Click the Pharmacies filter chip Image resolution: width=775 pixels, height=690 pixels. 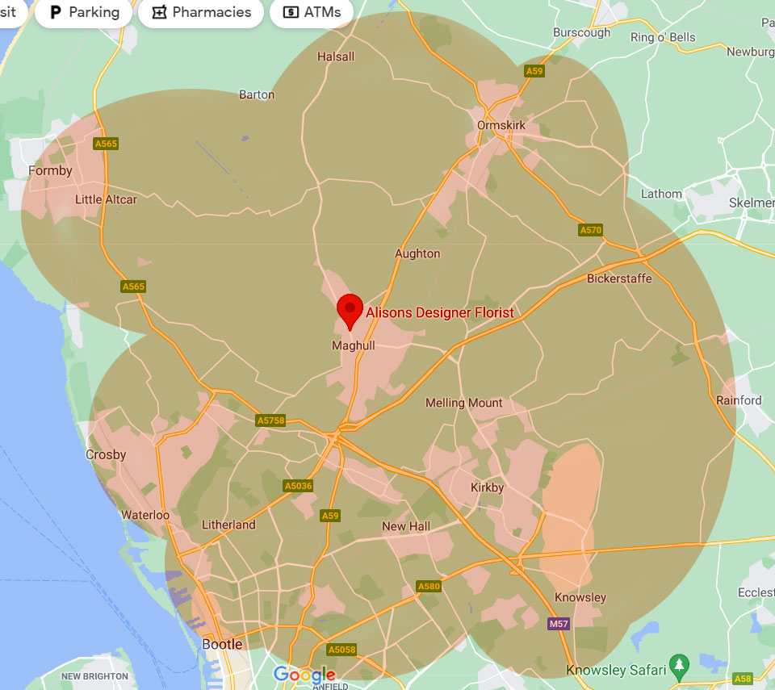(201, 12)
